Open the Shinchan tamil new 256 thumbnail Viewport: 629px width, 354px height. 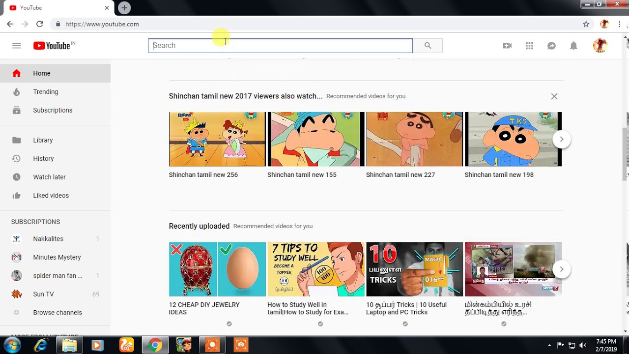click(x=217, y=139)
